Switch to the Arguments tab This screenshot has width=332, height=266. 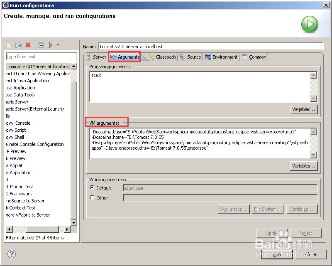[124, 57]
